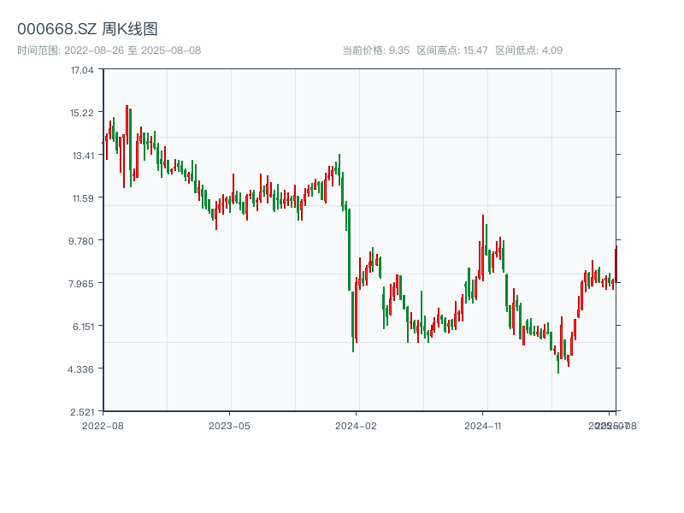Click the tall green candle at the February 2024 drop
Viewport: 684px width, 513px height.
tap(349, 248)
